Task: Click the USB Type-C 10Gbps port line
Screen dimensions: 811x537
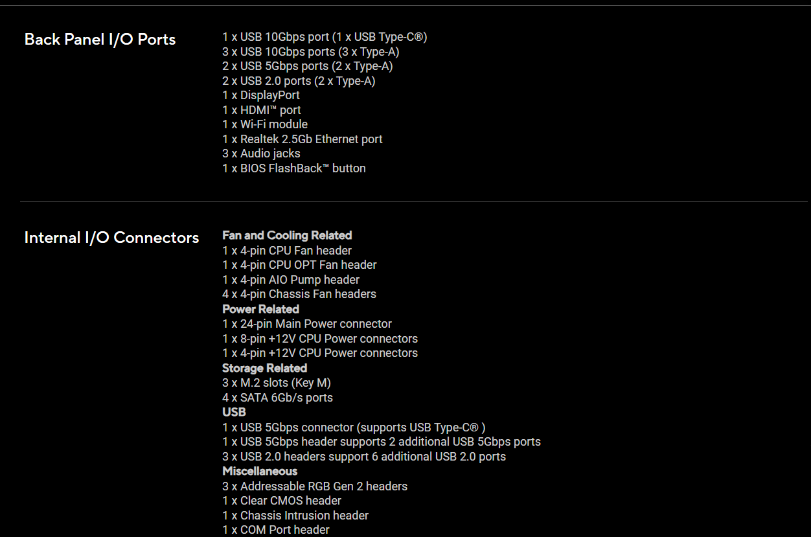Action: click(x=325, y=37)
